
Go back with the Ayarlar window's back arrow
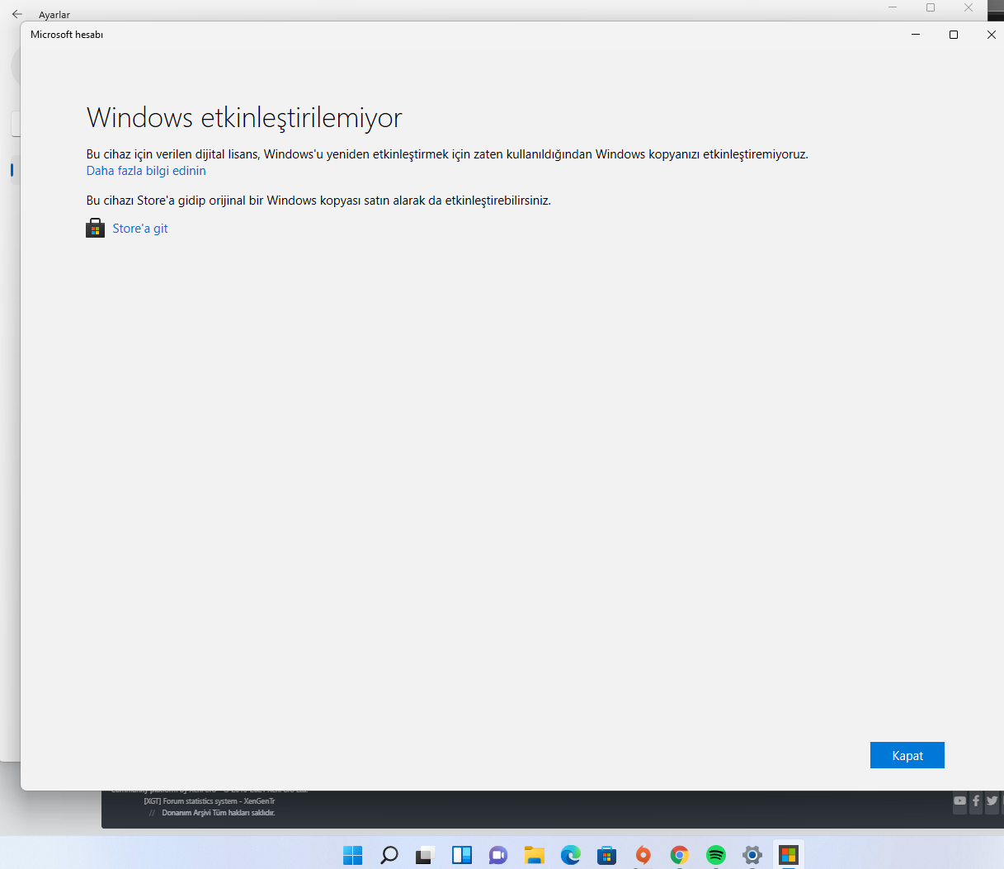coord(17,14)
